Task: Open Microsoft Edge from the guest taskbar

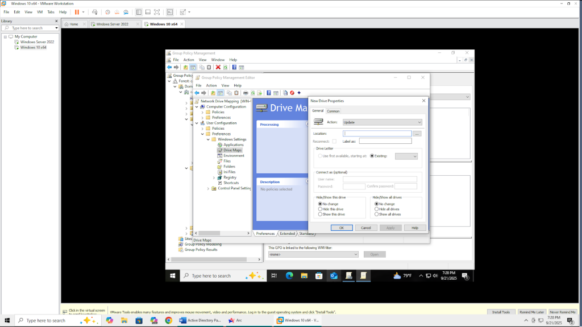Action: [289, 276]
